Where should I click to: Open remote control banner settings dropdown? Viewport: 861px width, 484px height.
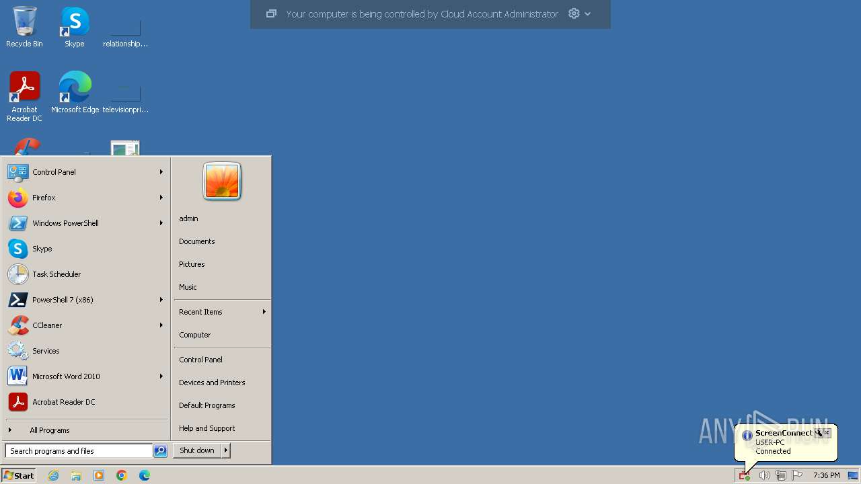click(x=580, y=13)
